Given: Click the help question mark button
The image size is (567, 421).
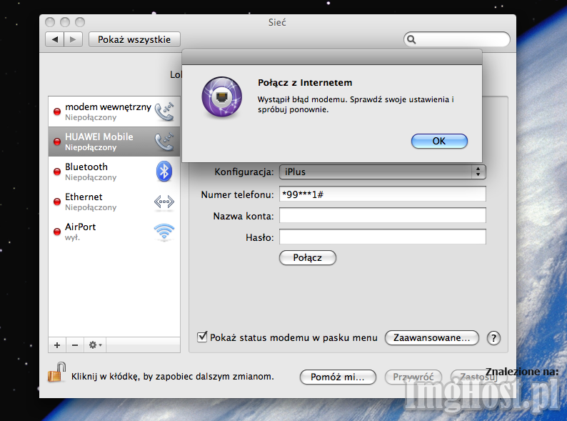Looking at the screenshot, I should coord(493,338).
